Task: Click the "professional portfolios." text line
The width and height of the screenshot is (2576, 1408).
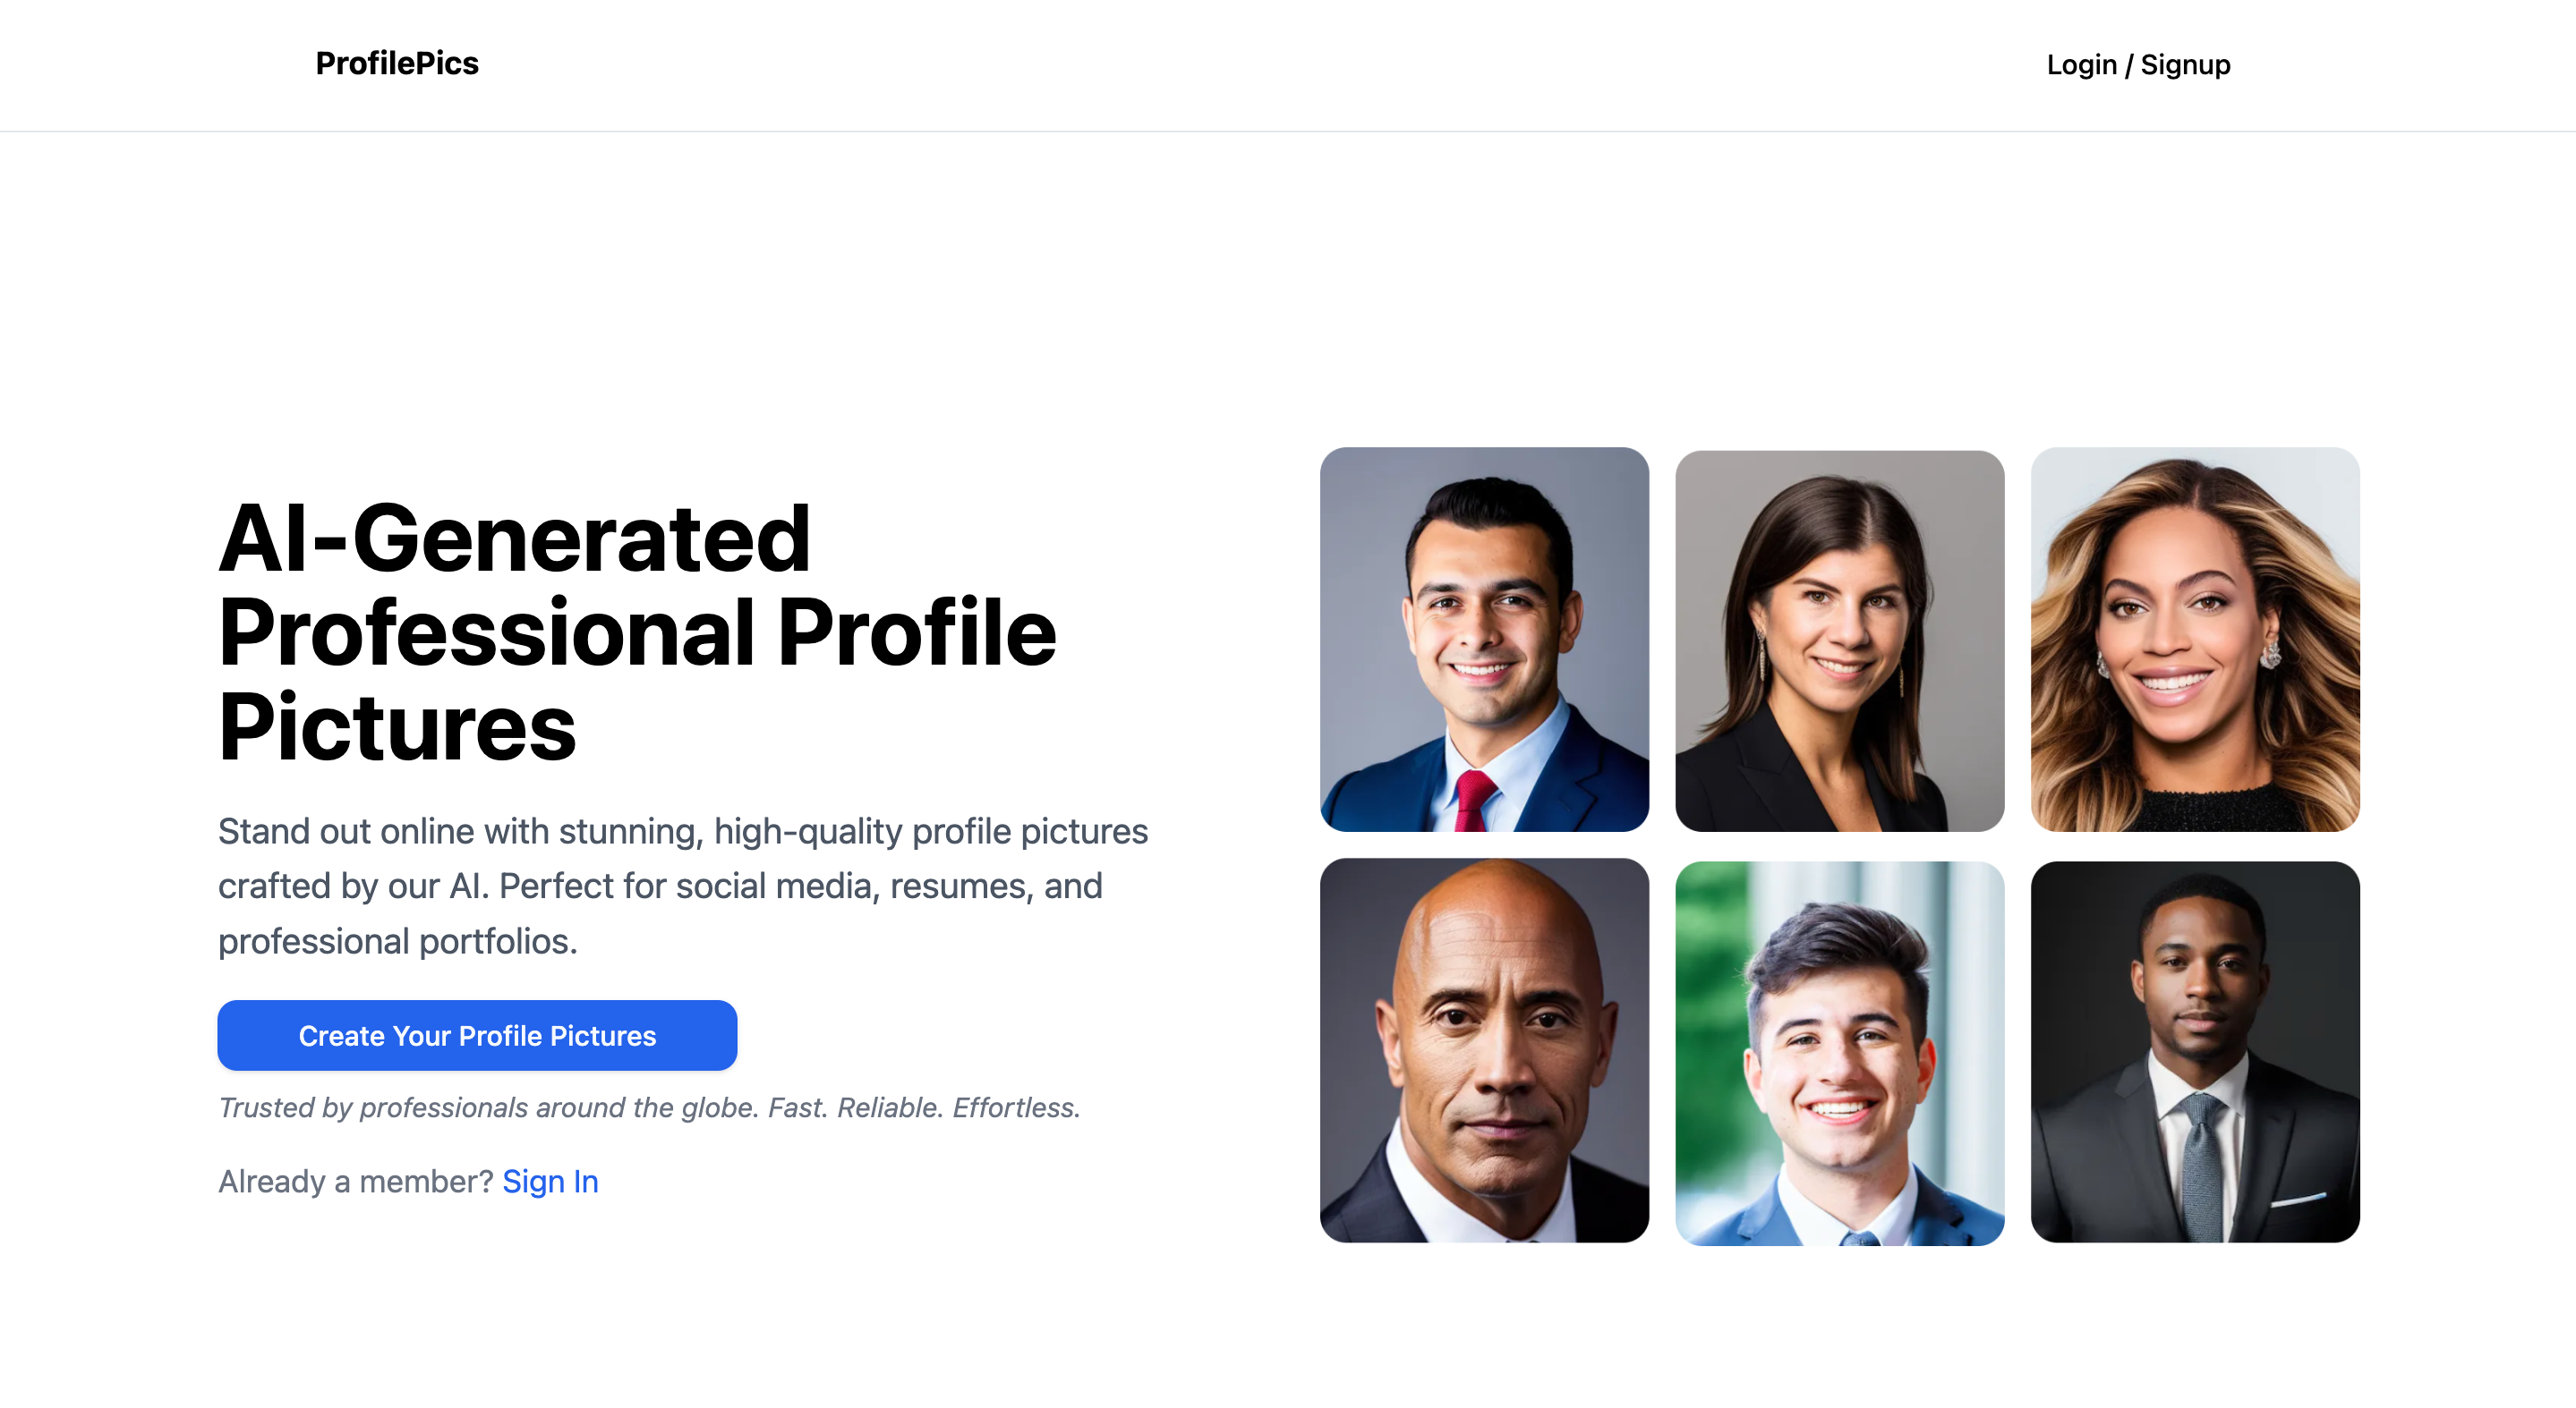Action: click(x=397, y=941)
